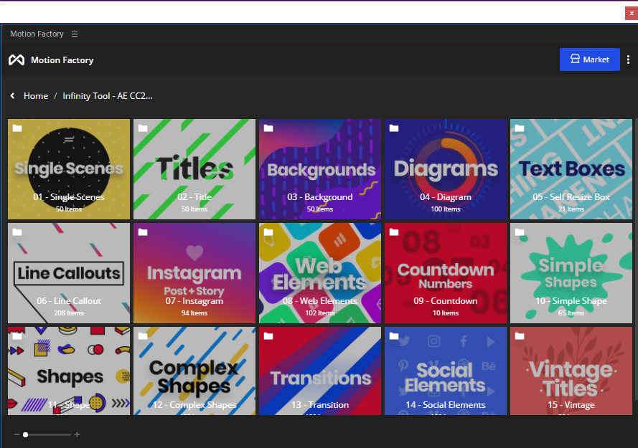The width and height of the screenshot is (638, 448).
Task: Go back using the breadcrumb back arrow
Action: pos(13,95)
